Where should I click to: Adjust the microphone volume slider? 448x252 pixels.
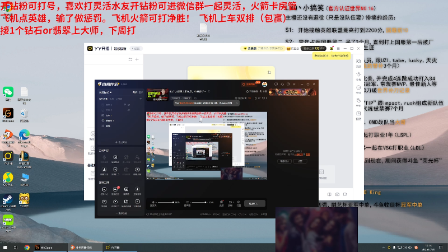tap(166, 202)
